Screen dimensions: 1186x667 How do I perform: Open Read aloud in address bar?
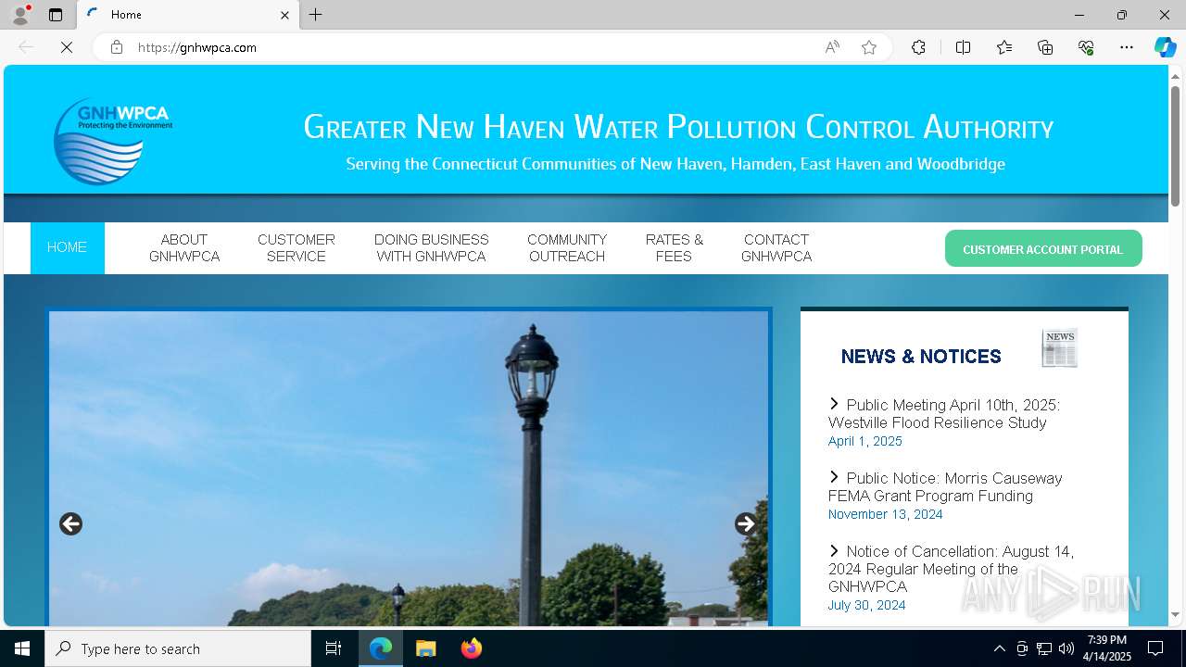tap(832, 47)
